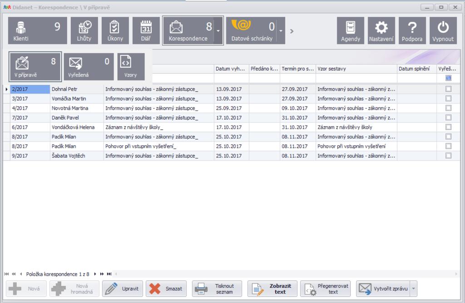
Task: Click the Datum vyh filter row field
Action: pyautogui.click(x=231, y=78)
